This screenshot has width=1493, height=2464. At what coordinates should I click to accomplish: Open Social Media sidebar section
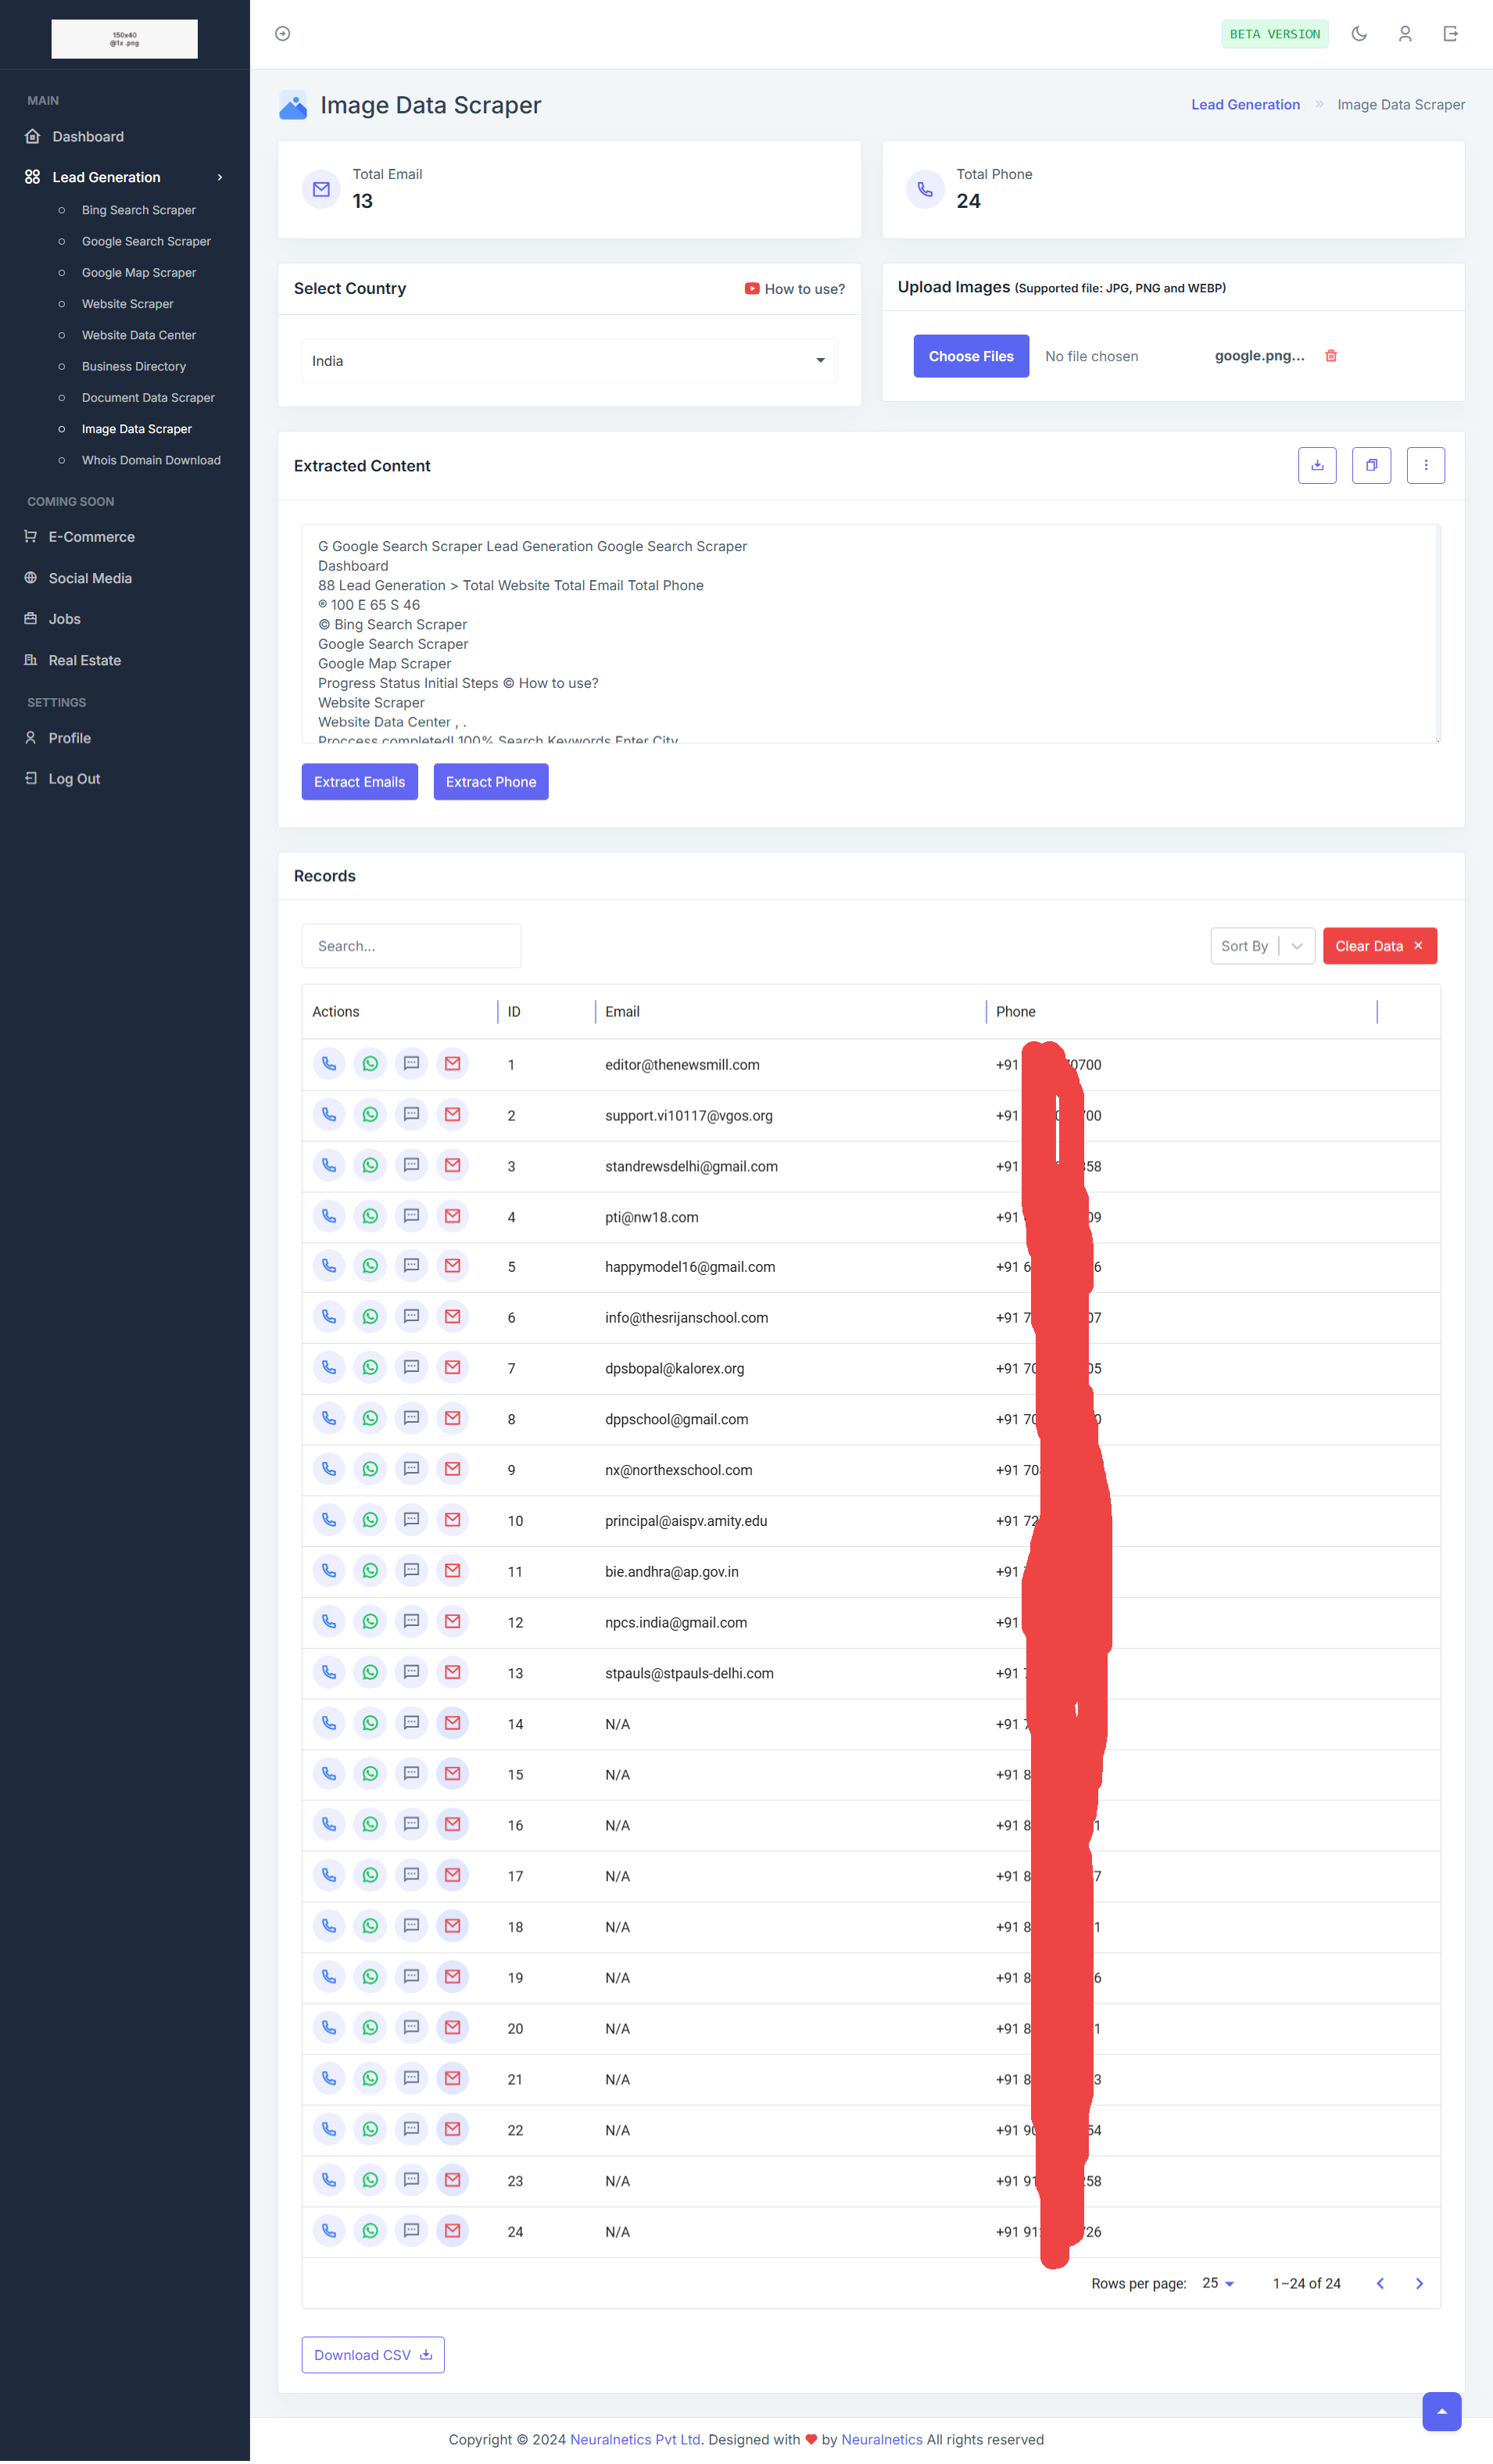90,578
